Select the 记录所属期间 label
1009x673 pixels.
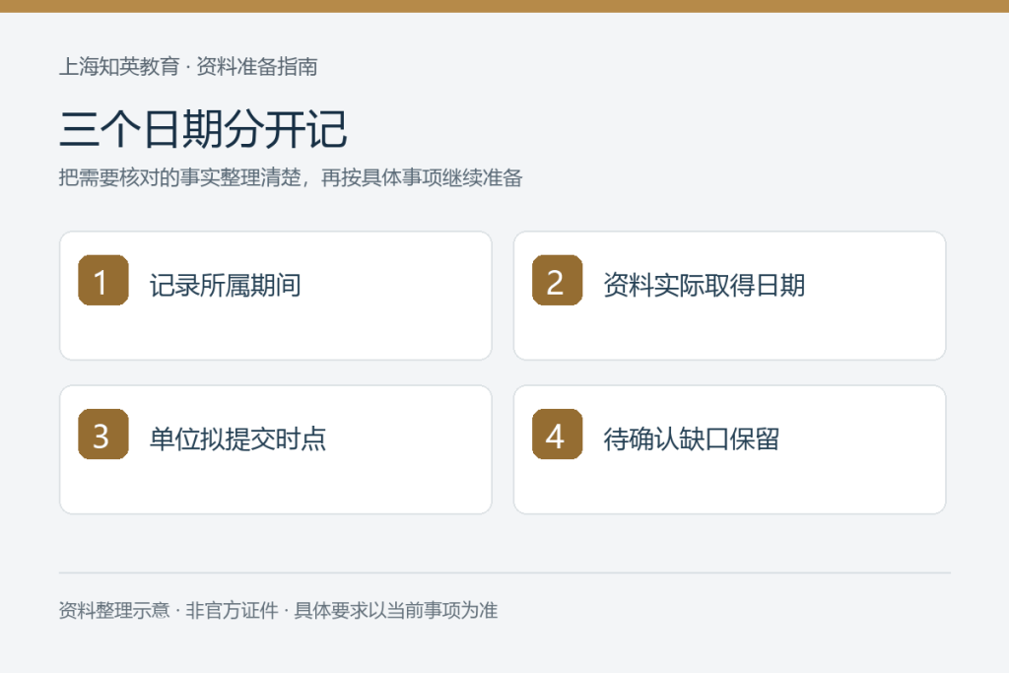pos(226,285)
